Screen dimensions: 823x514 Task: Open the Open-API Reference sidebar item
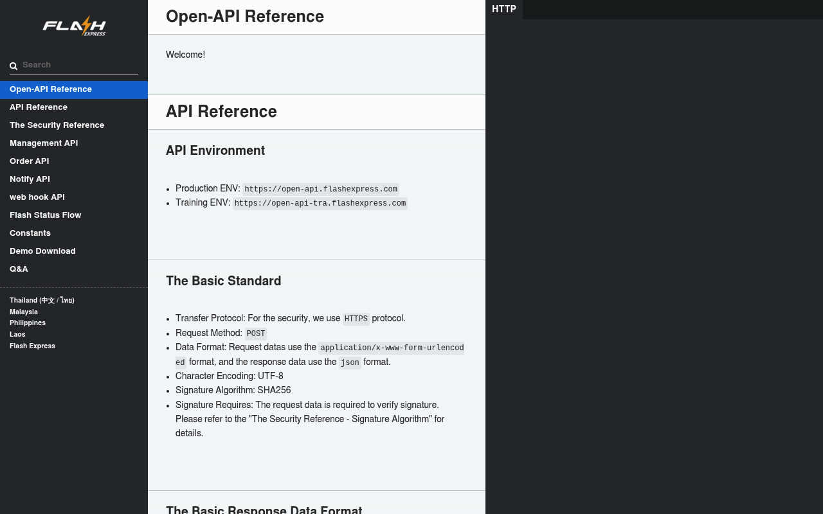(74, 89)
